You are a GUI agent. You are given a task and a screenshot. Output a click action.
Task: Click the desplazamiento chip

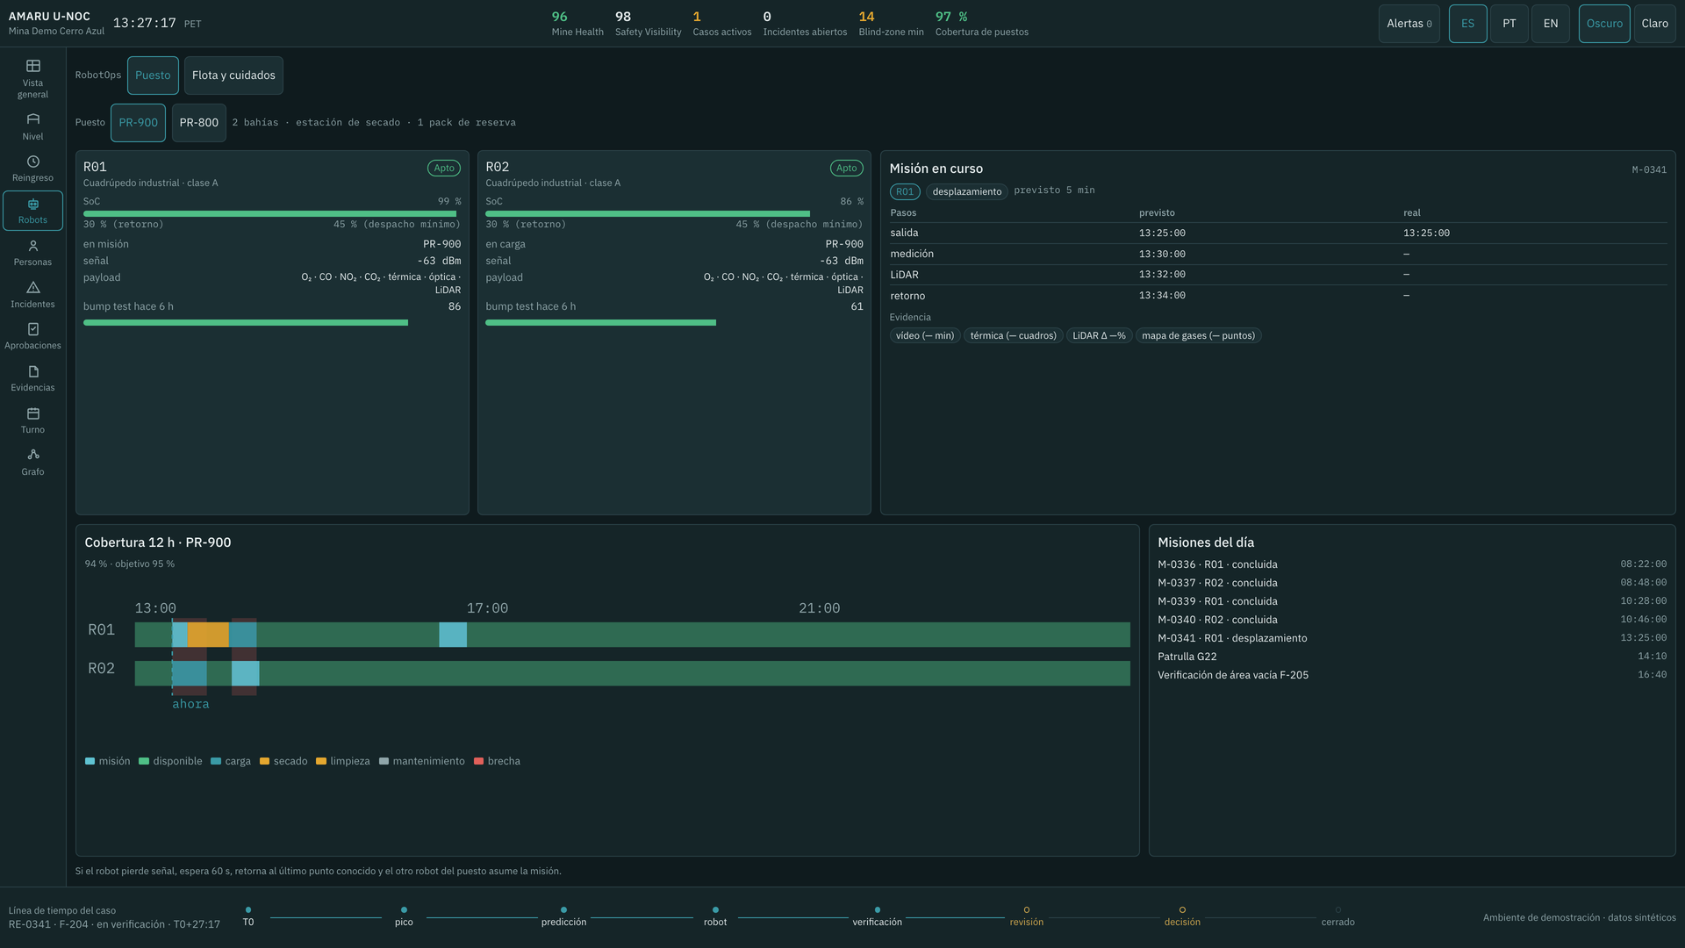click(x=966, y=191)
